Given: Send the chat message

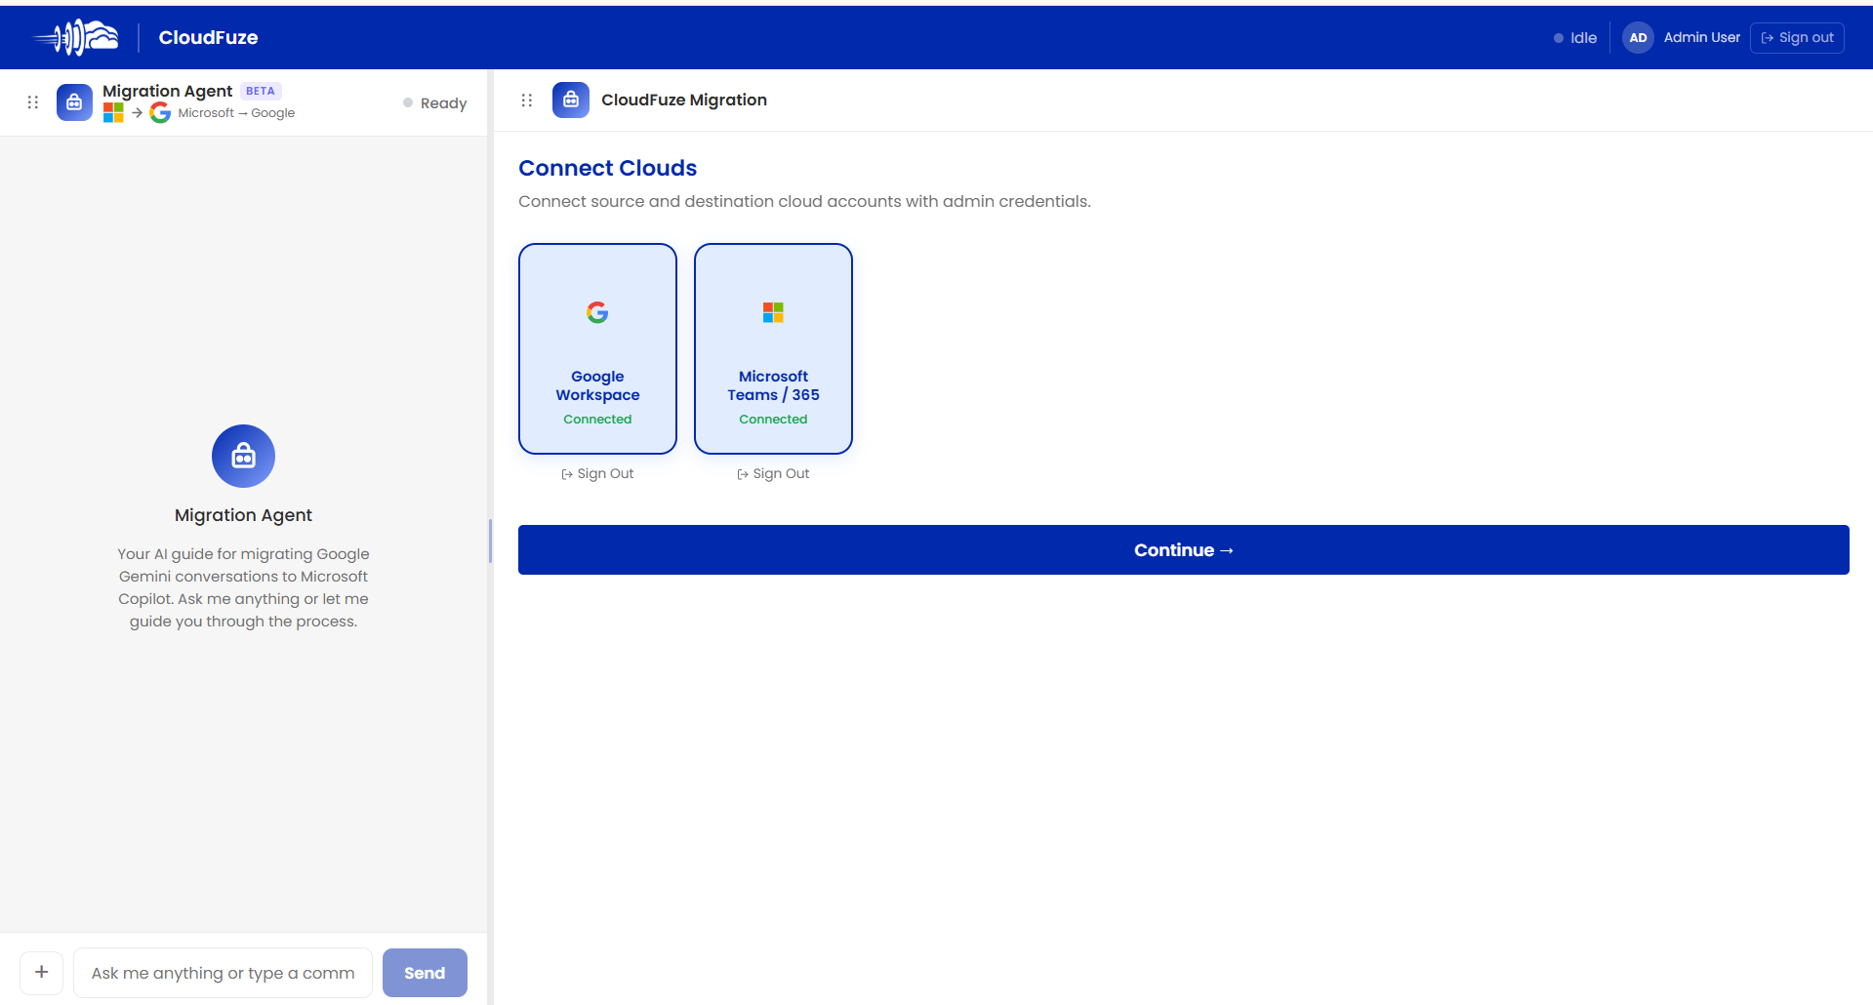Looking at the screenshot, I should tap(425, 973).
